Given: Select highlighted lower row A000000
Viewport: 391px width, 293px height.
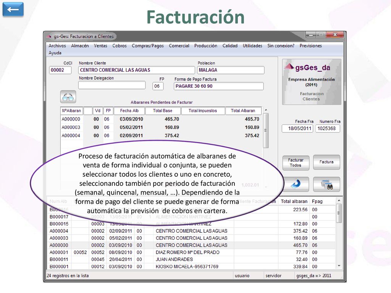Looking at the screenshot, I should (x=191, y=245).
